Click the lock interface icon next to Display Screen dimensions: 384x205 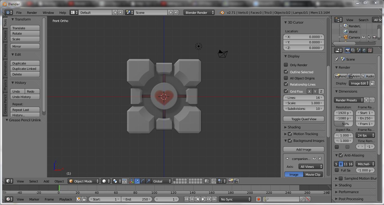[x=372, y=83]
